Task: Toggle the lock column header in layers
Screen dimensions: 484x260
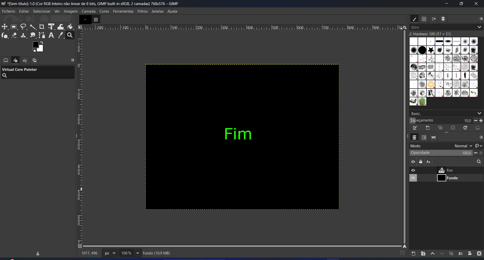Action: [x=421, y=162]
